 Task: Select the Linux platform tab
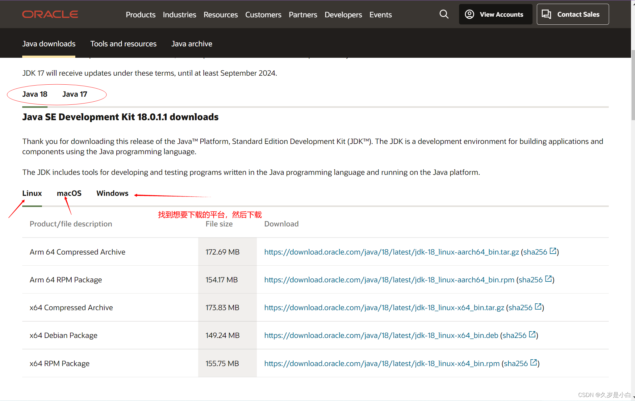pyautogui.click(x=32, y=193)
